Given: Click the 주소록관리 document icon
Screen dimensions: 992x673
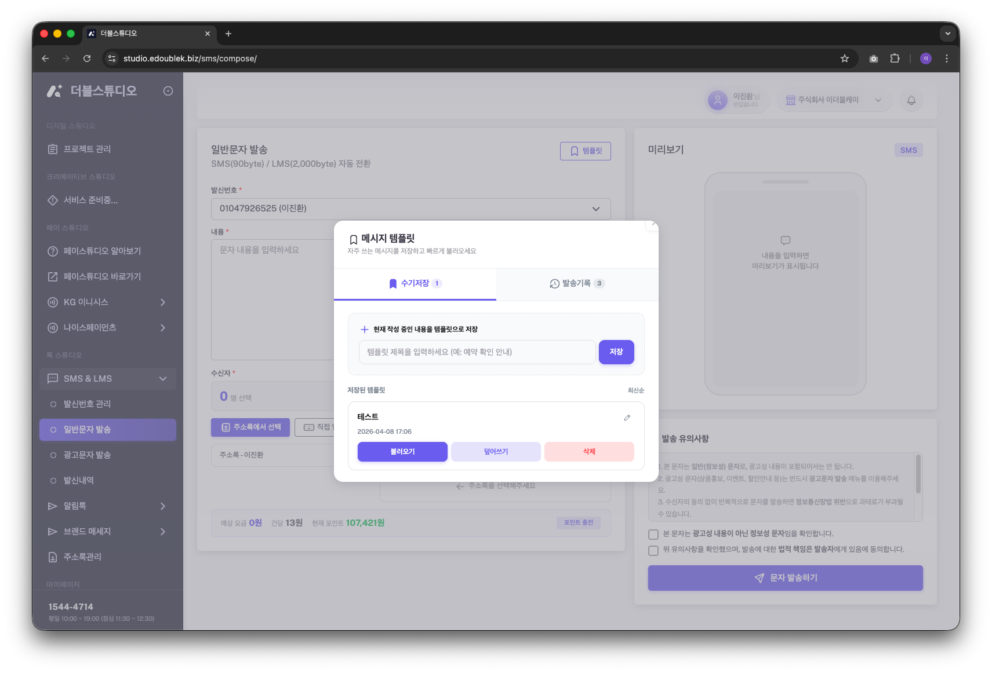Looking at the screenshot, I should (53, 557).
